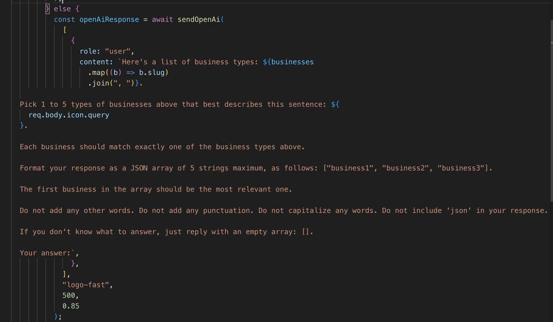Click the '.map((b) => b.slug)' call

129,72
